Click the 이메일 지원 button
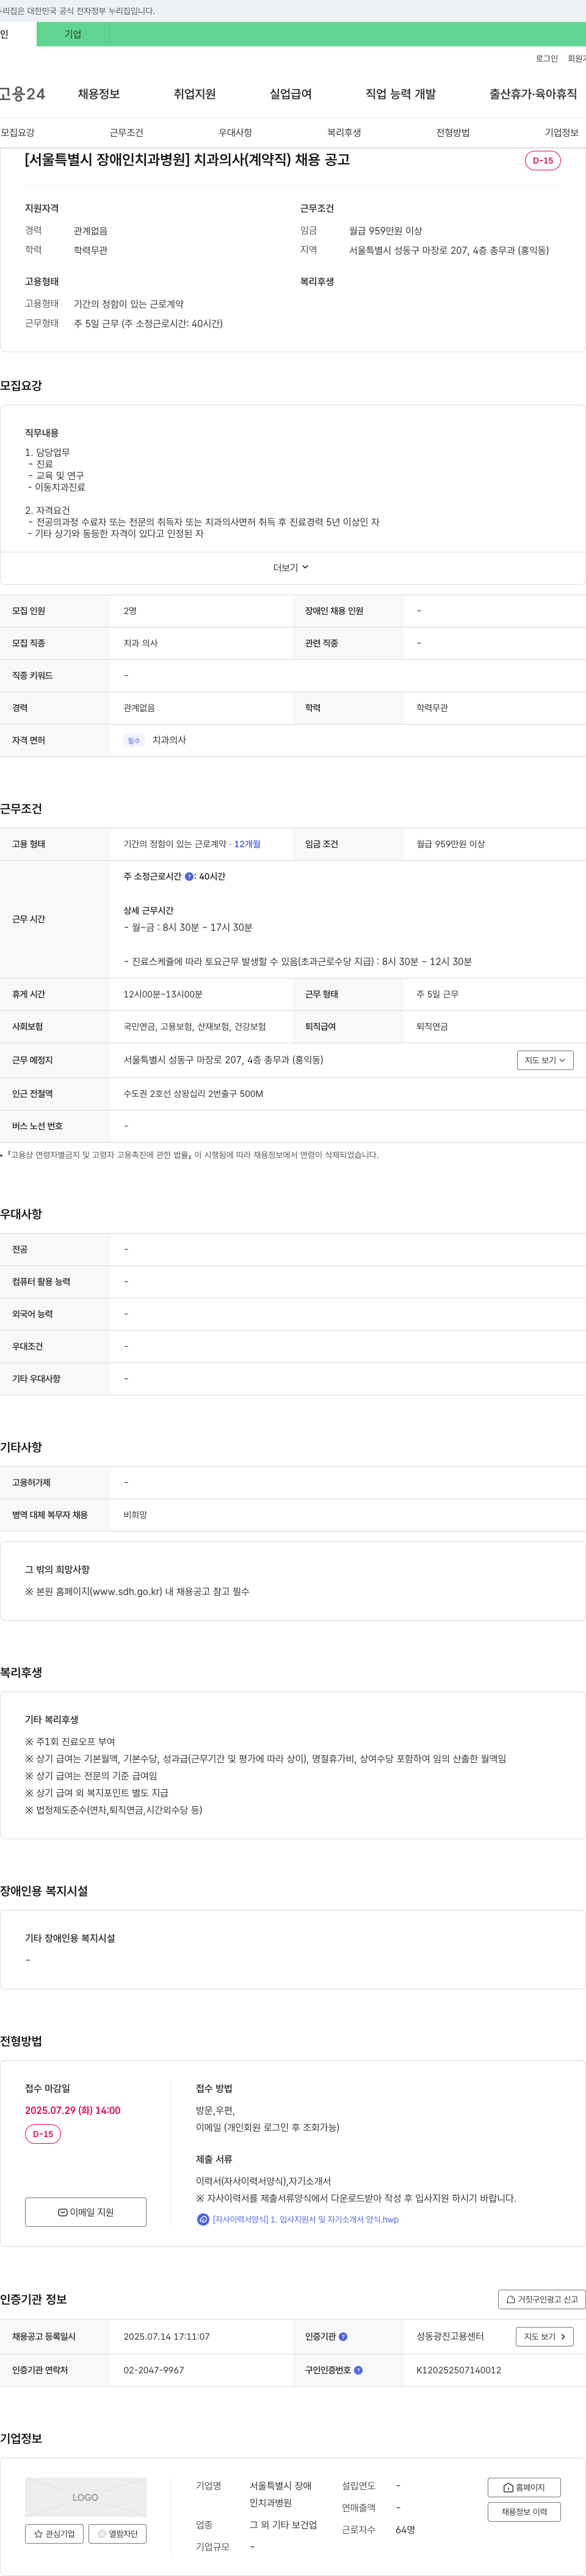This screenshot has height=2576, width=586. tap(86, 2211)
